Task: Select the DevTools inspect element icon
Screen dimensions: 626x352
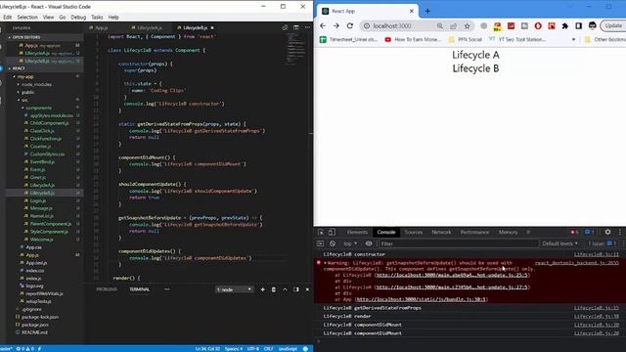Action: pyautogui.click(x=321, y=233)
